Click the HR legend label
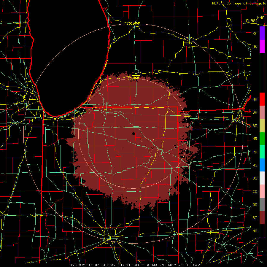The image size is (267, 267). coord(255,139)
